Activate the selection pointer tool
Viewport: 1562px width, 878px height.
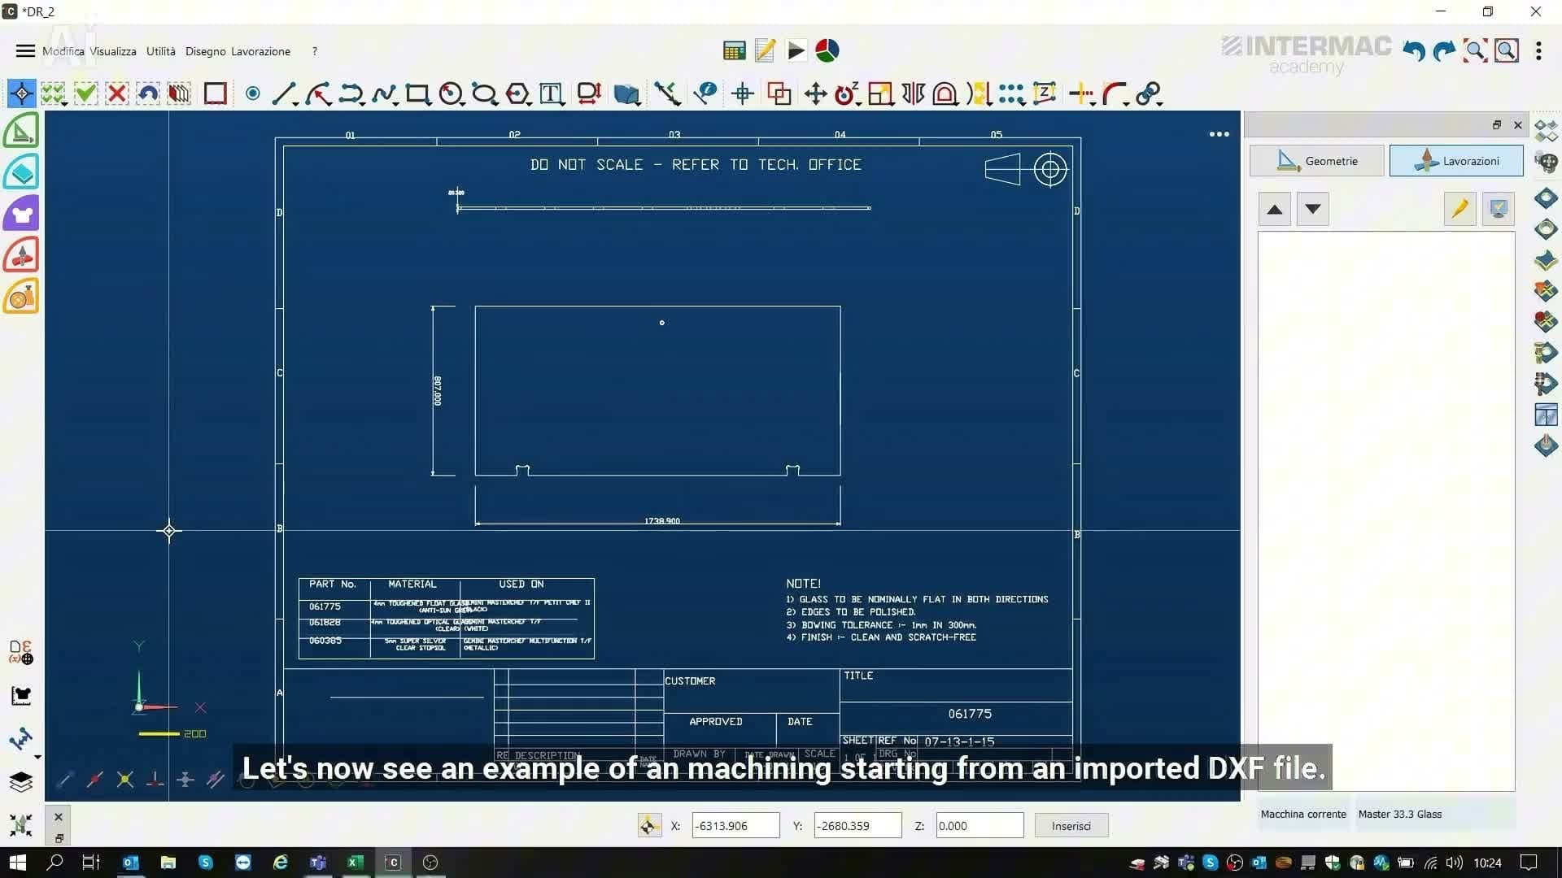(21, 93)
